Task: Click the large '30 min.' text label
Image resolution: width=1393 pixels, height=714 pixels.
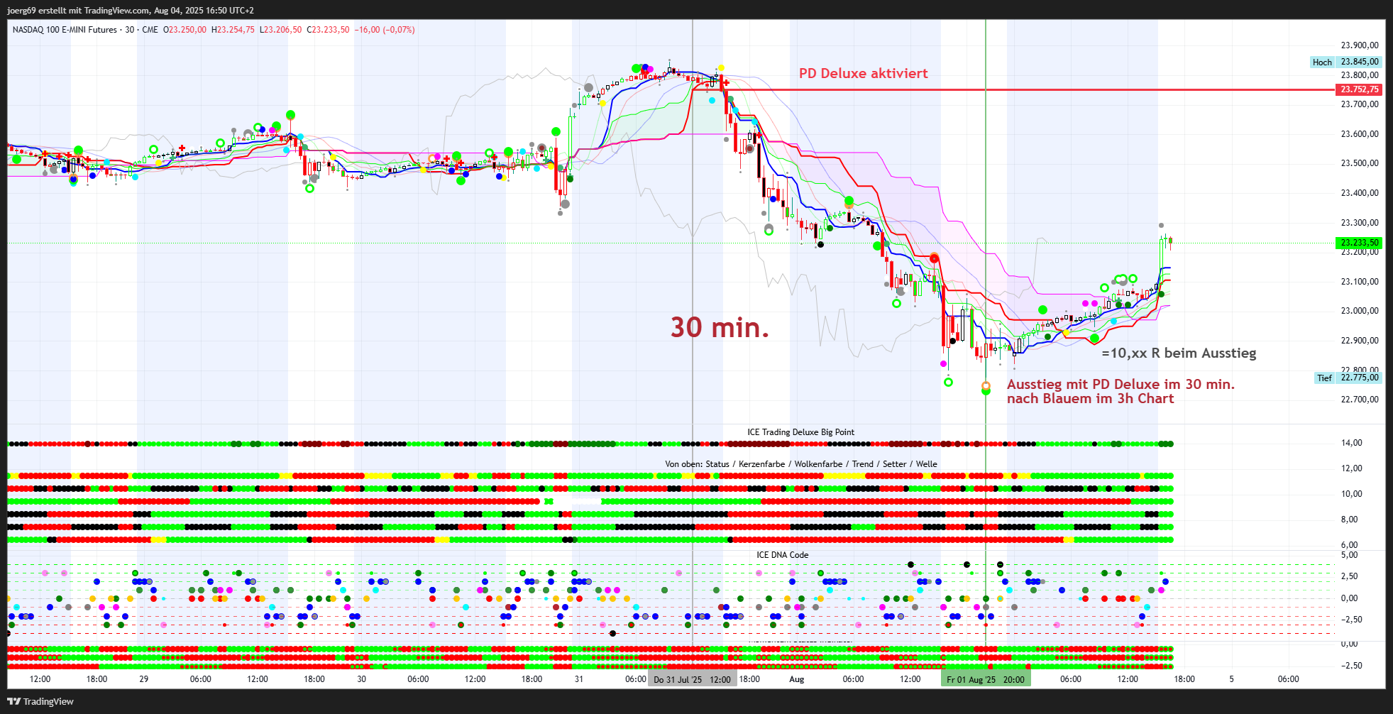Action: click(720, 327)
